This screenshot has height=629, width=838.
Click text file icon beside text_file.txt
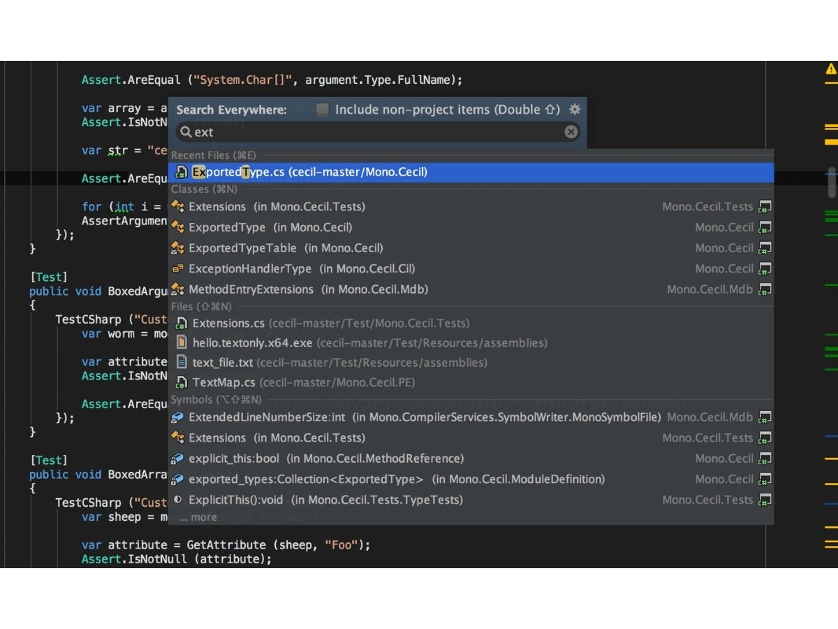[181, 363]
